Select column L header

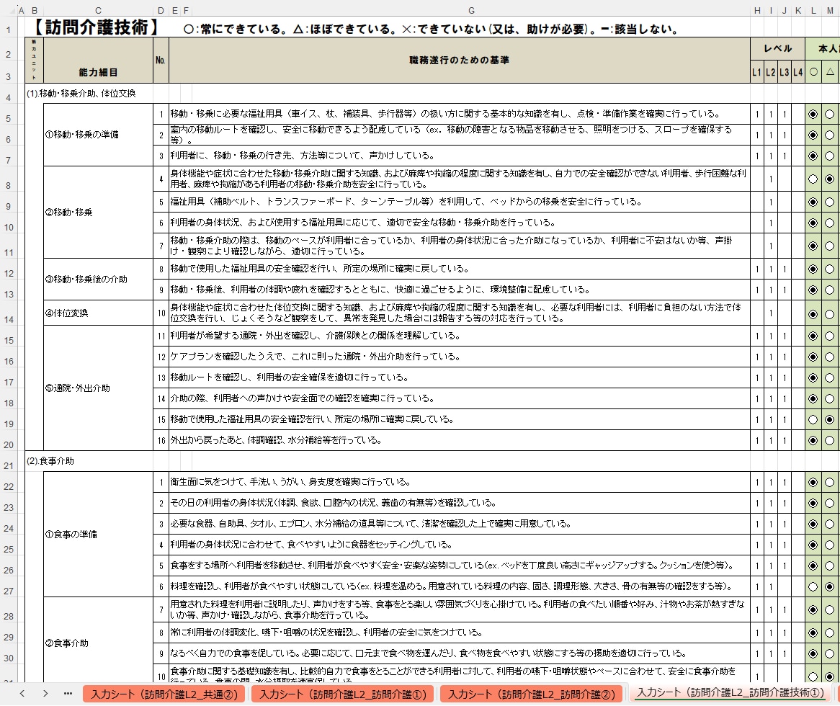[813, 10]
